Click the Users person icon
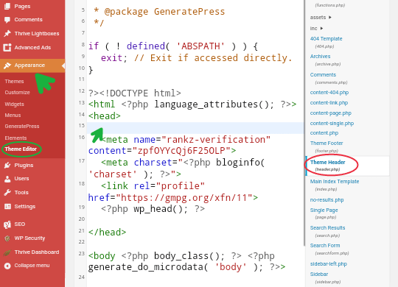This screenshot has width=398, height=287. click(x=7, y=179)
